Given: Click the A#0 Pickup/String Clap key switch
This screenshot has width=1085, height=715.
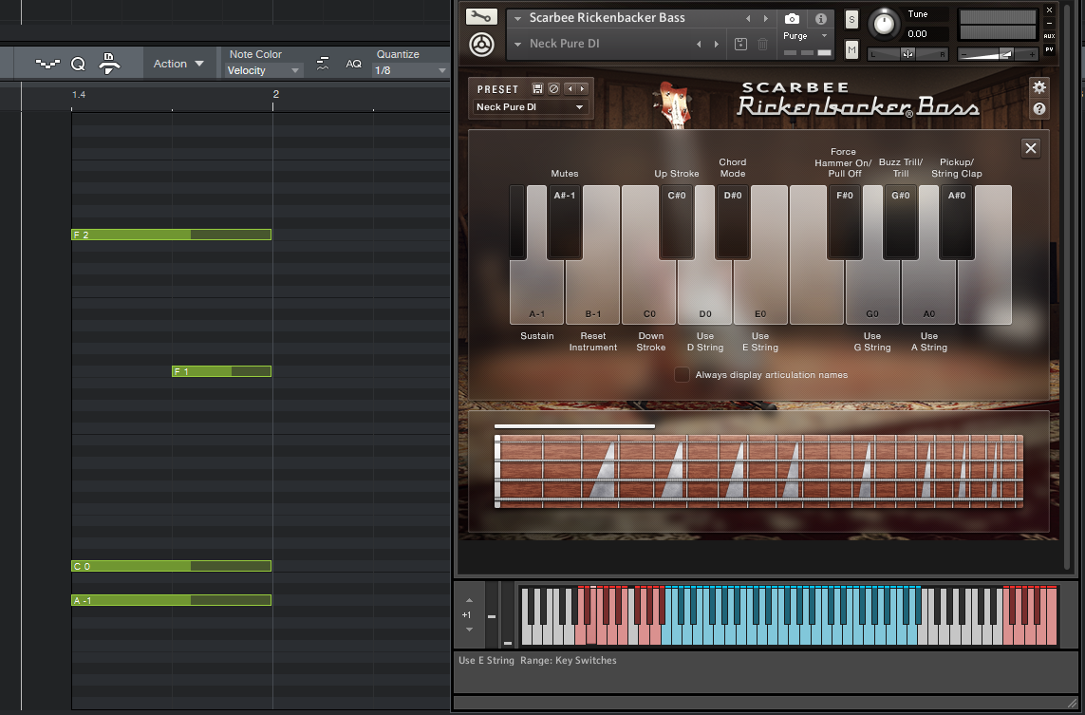Looking at the screenshot, I should [957, 221].
